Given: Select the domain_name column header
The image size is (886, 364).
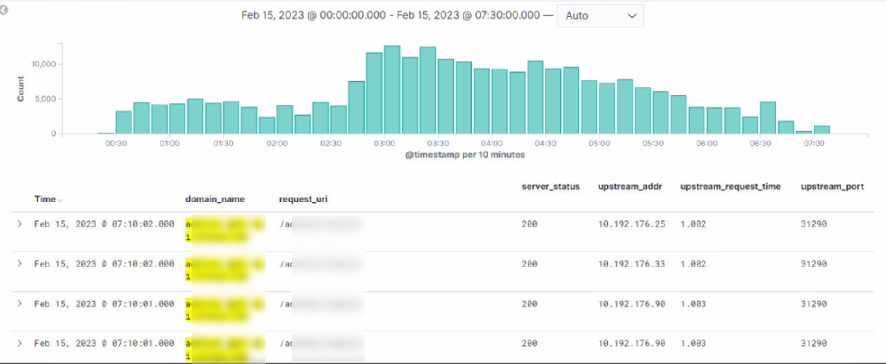Looking at the screenshot, I should [x=215, y=200].
